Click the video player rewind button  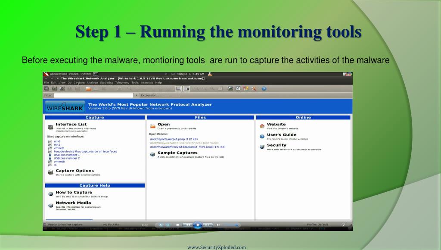pyautogui.click(x=187, y=225)
